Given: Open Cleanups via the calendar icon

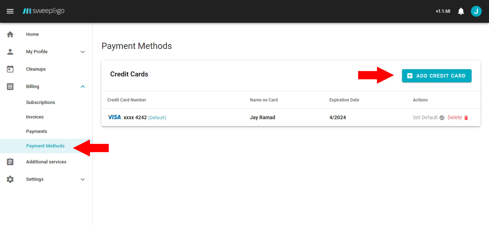Looking at the screenshot, I should (x=11, y=69).
